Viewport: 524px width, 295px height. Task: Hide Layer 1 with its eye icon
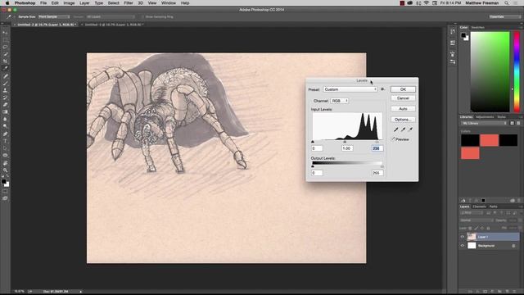point(463,237)
